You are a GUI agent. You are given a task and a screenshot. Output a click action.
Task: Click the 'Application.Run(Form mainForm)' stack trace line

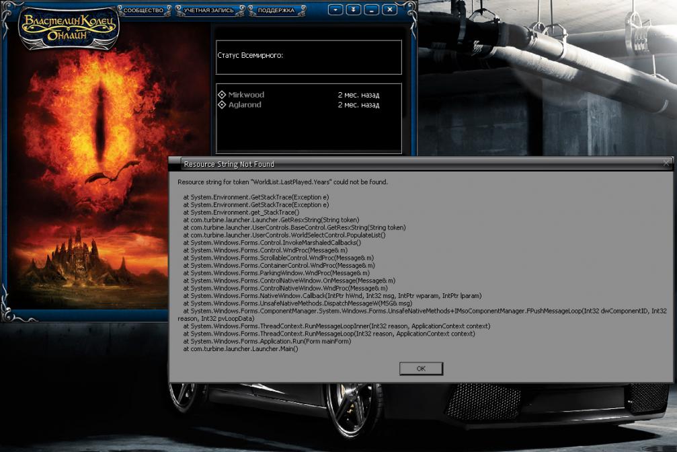[x=267, y=341]
